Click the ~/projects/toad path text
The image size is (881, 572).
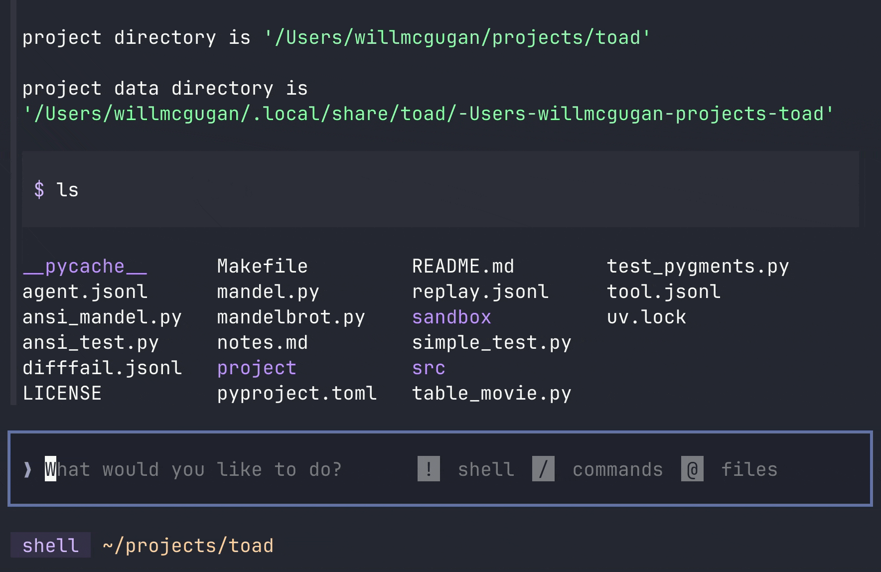click(x=187, y=545)
